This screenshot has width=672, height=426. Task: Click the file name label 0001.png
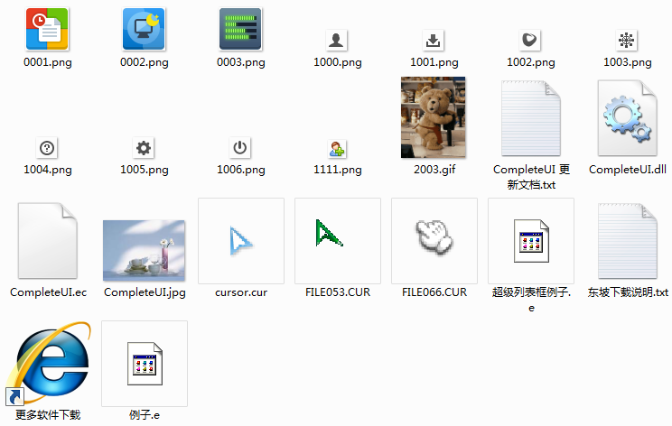(x=48, y=62)
